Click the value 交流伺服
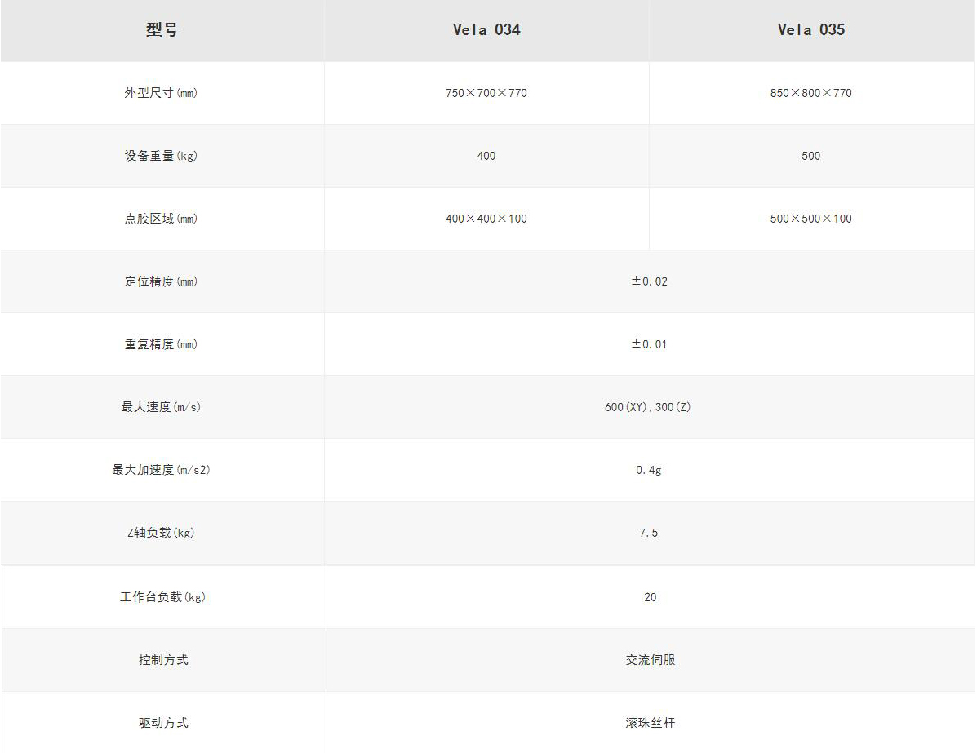Screen dimensions: 977x753 (x=651, y=660)
